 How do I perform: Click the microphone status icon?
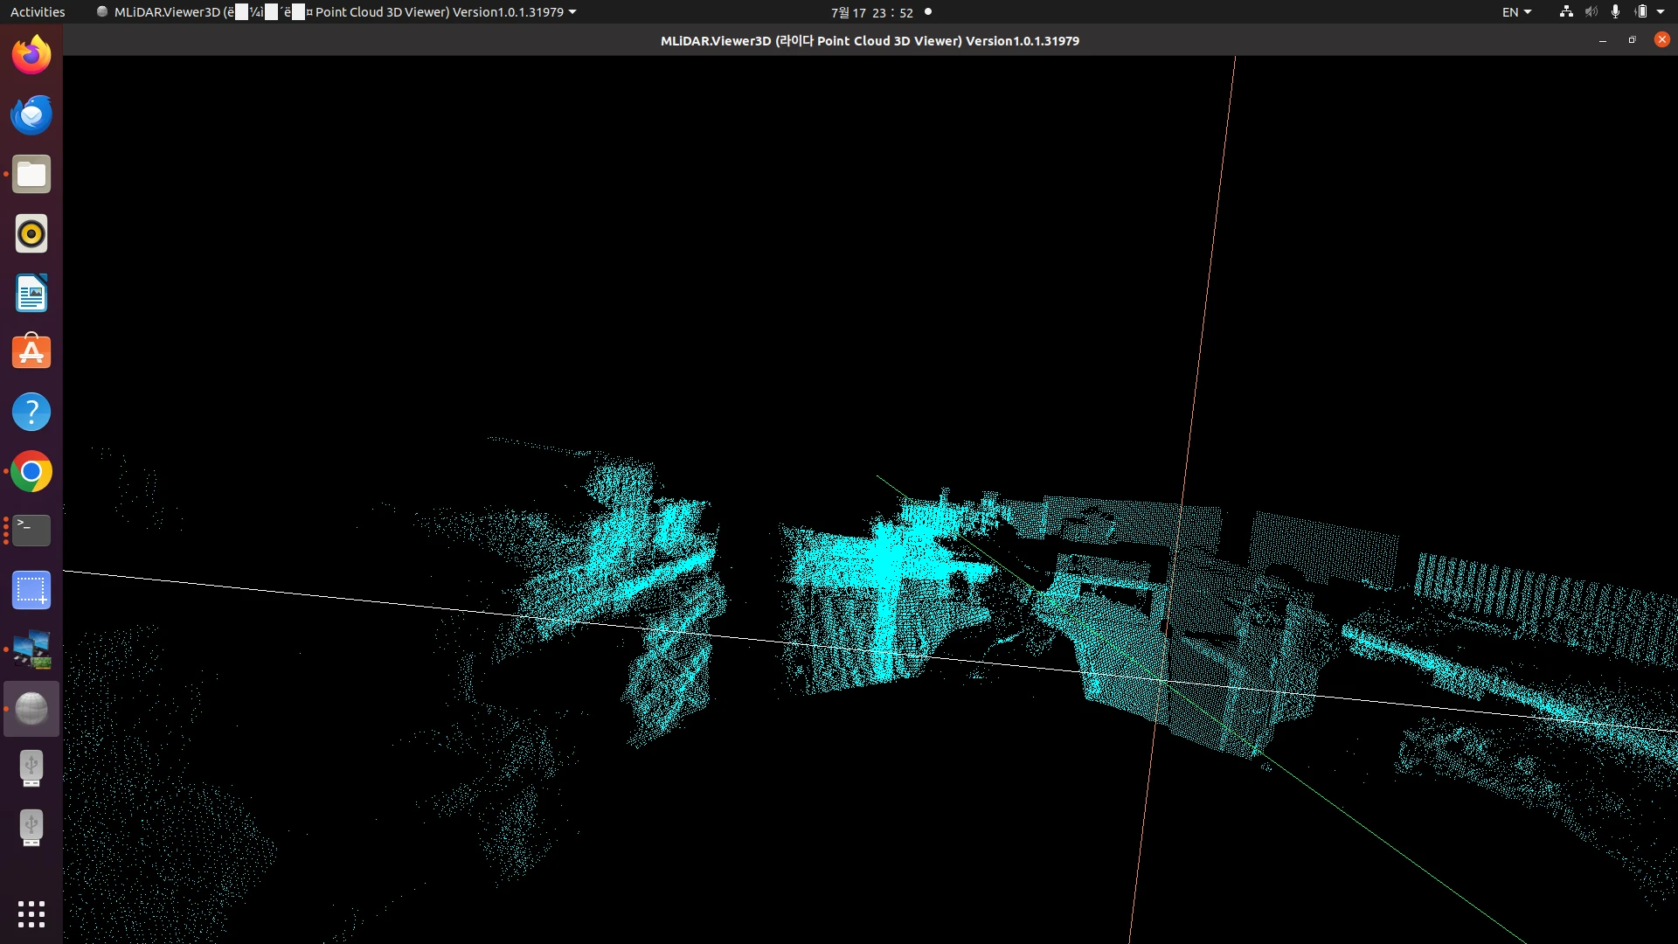(x=1615, y=12)
